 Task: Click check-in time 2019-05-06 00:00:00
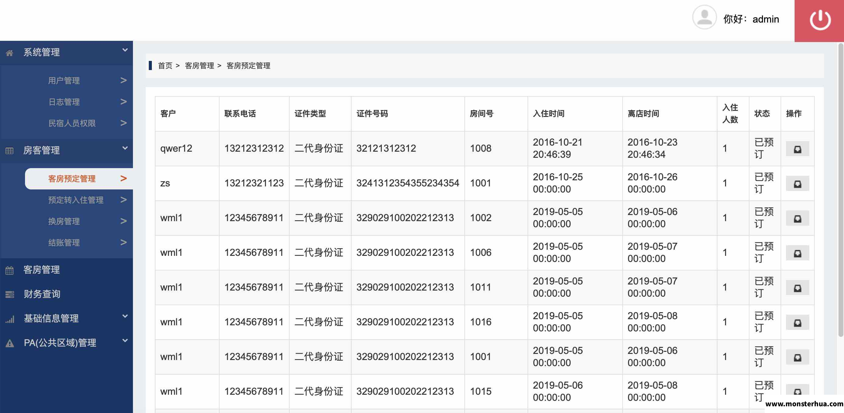click(x=558, y=391)
